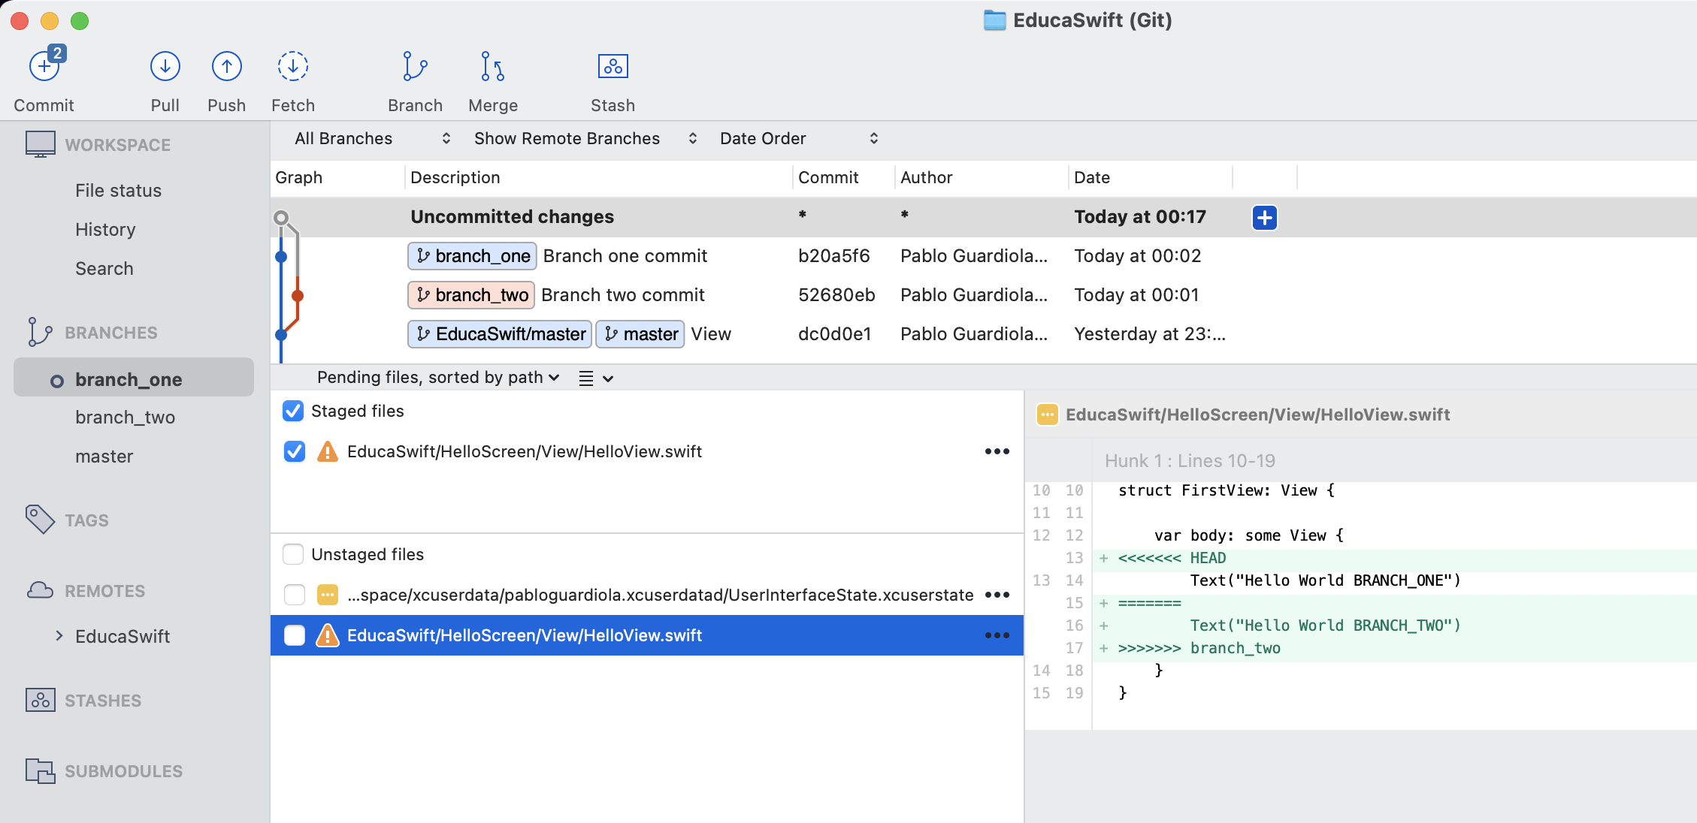Open History in the sidebar
This screenshot has width=1697, height=823.
click(105, 230)
